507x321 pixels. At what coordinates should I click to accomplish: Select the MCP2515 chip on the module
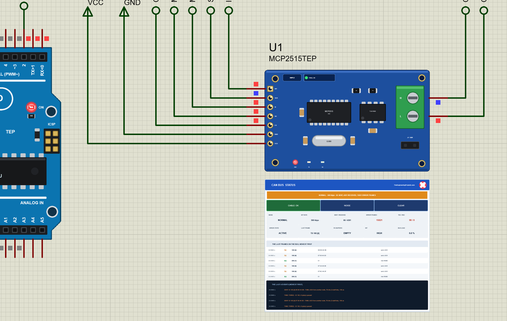[329, 112]
